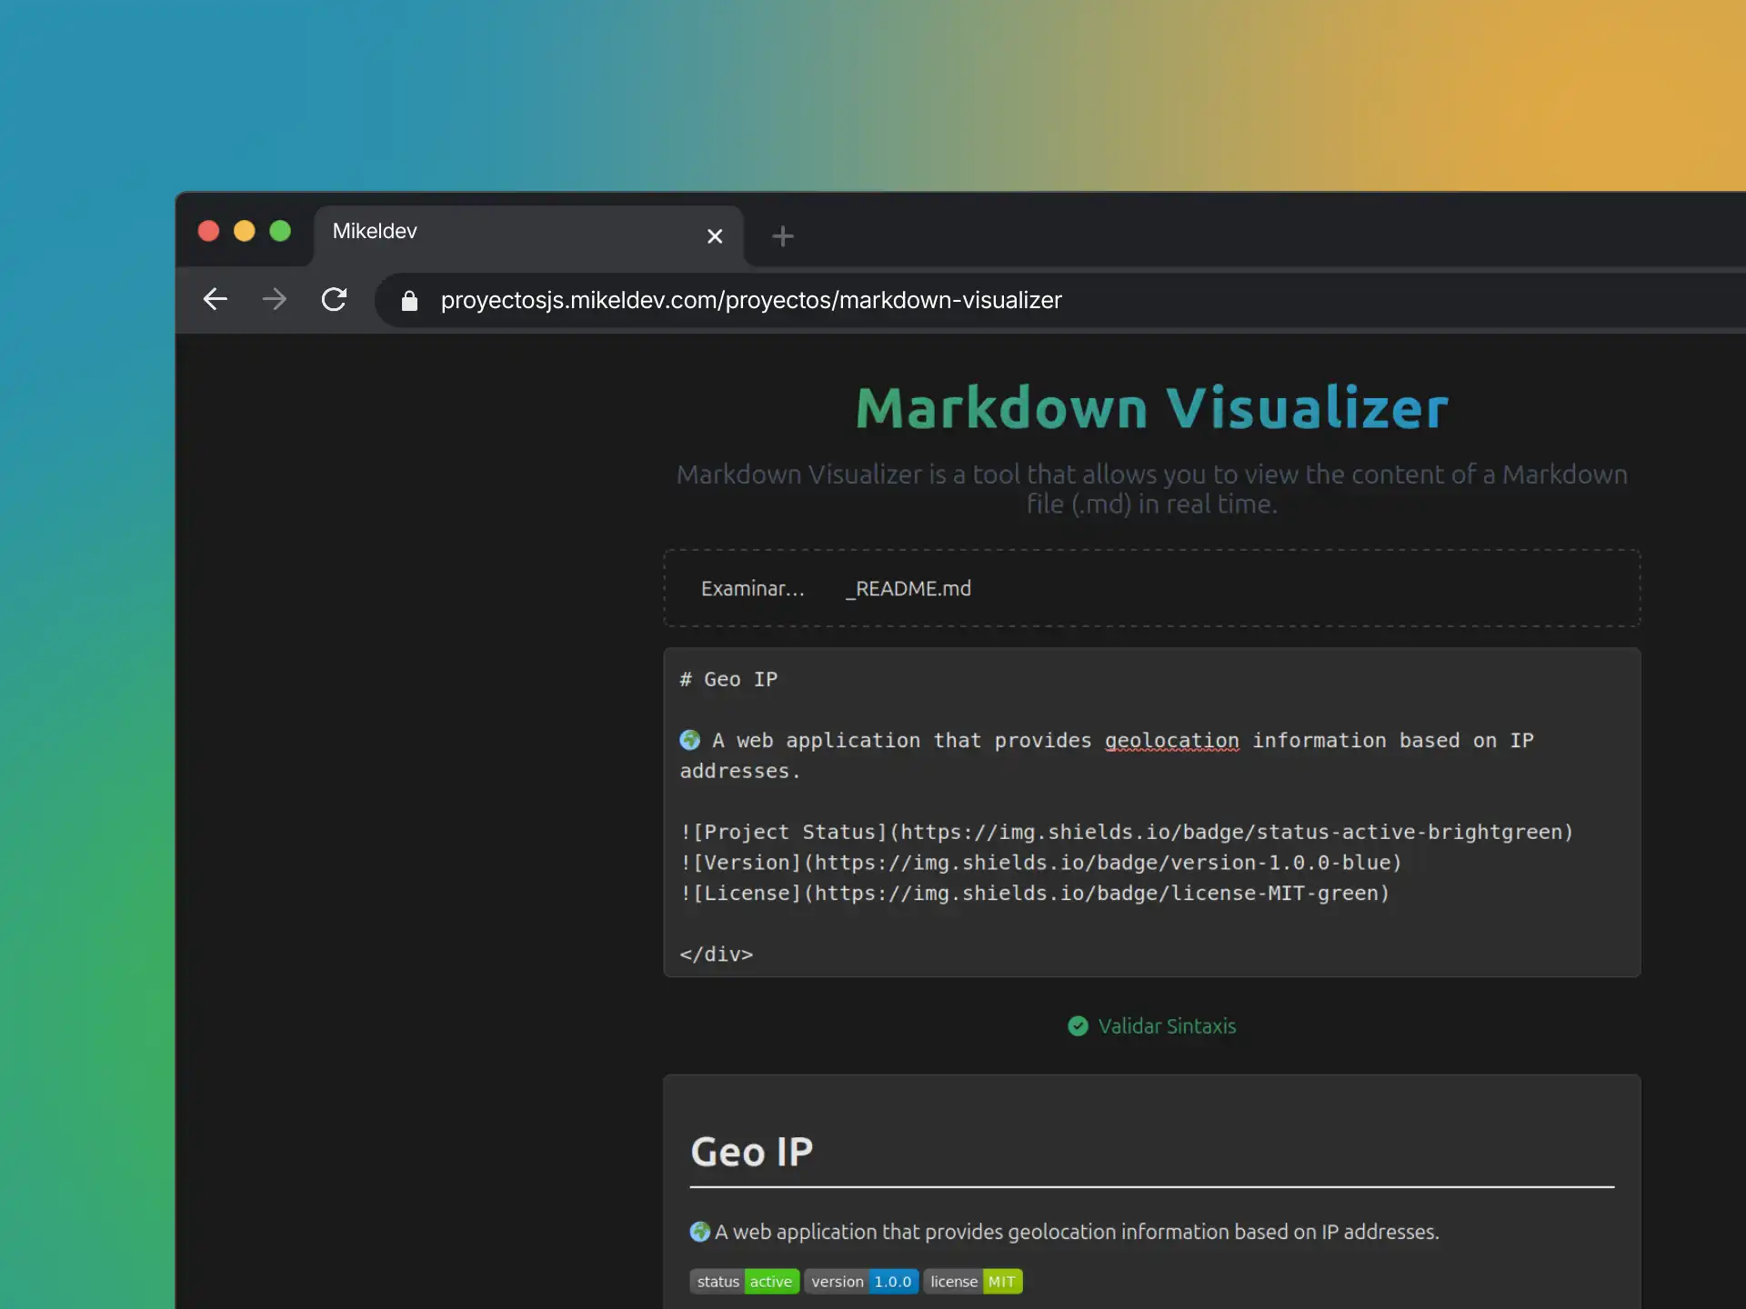Click the padlock site security icon
Image resolution: width=1746 pixels, height=1309 pixels.
click(x=409, y=301)
